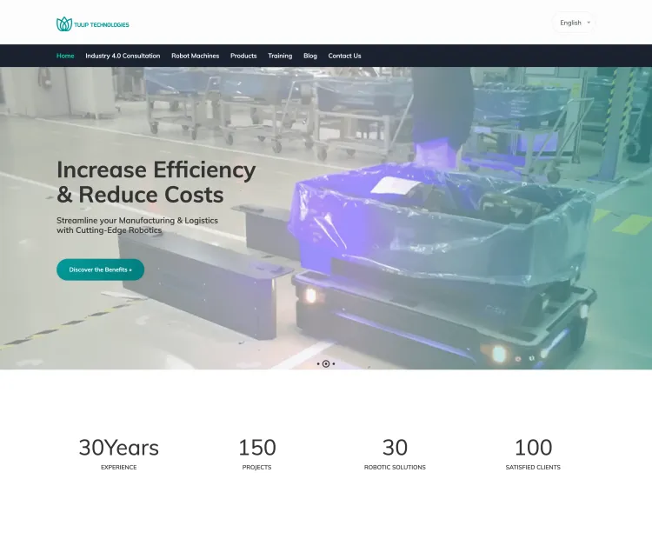Select the first carousel slide dot
Screen dimensions: 652x539
coord(318,363)
